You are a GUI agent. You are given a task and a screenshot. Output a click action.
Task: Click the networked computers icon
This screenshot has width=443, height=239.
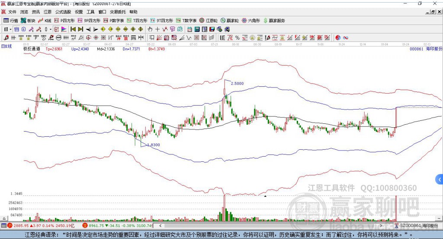pyautogui.click(x=219, y=29)
